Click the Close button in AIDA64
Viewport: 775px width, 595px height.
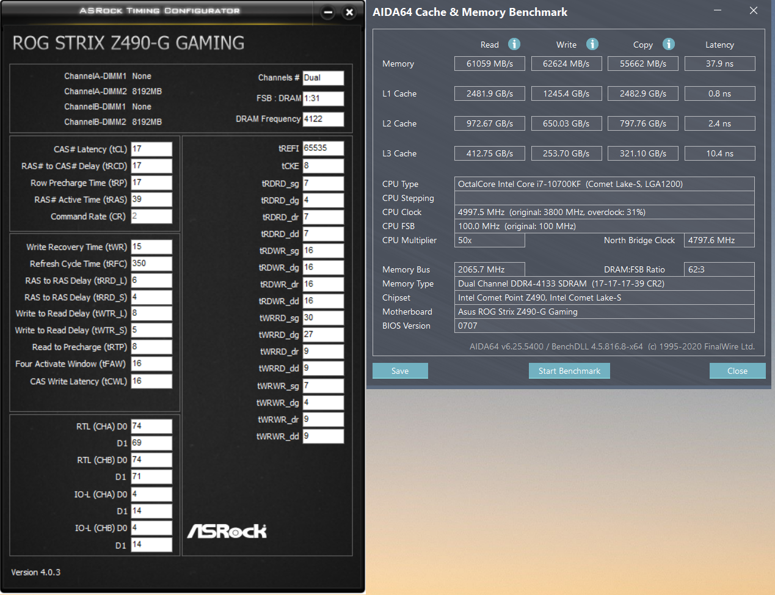(737, 371)
